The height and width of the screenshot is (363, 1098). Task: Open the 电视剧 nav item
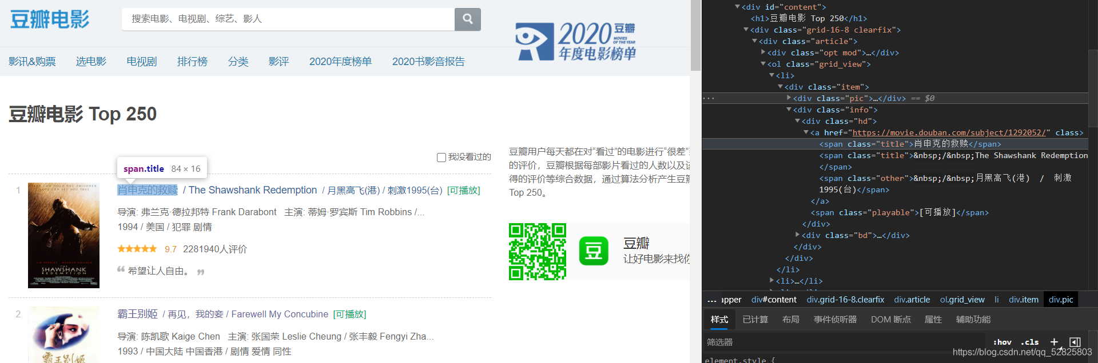click(x=142, y=62)
